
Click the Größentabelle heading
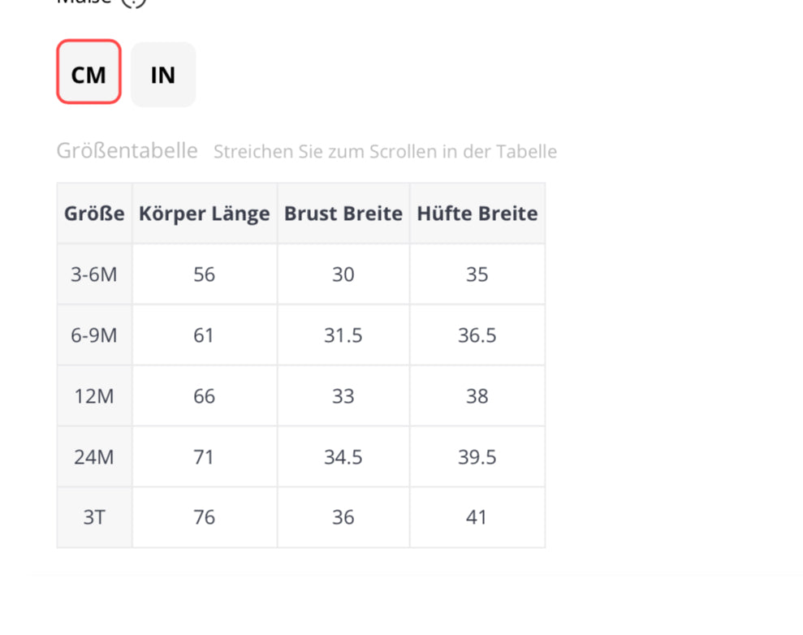pyautogui.click(x=127, y=150)
